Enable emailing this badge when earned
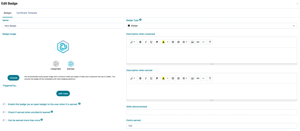 (x=5, y=104)
